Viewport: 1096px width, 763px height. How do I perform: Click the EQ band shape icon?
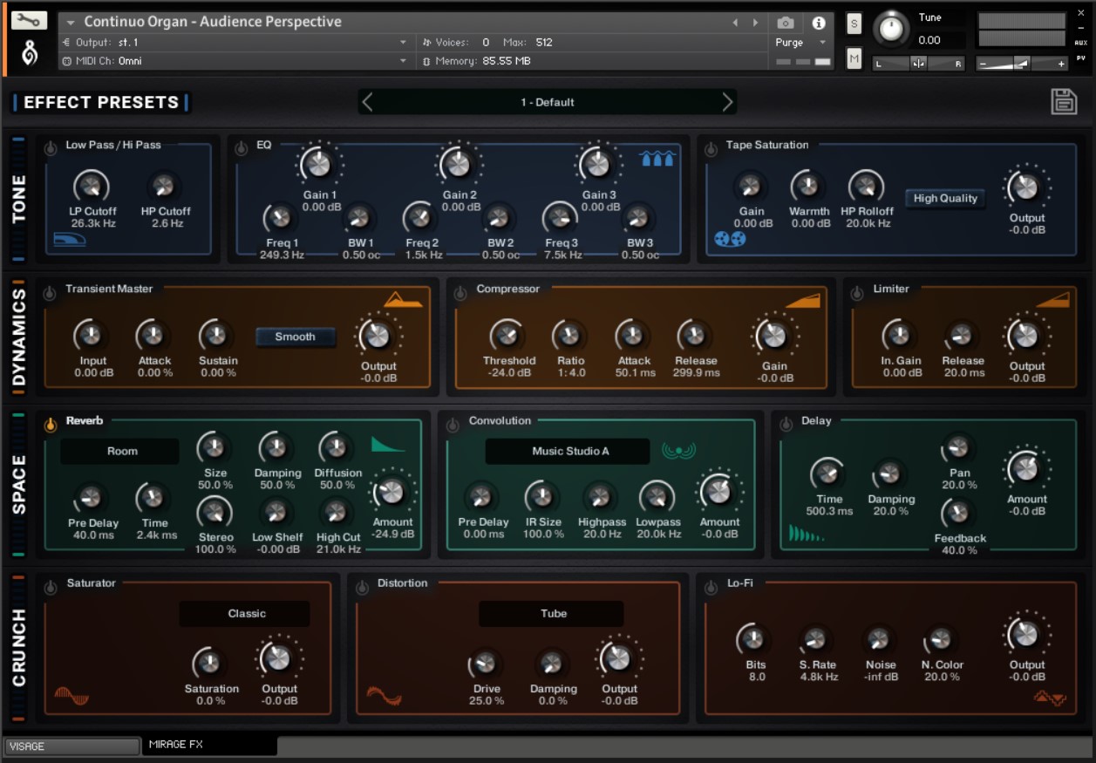pos(657,158)
